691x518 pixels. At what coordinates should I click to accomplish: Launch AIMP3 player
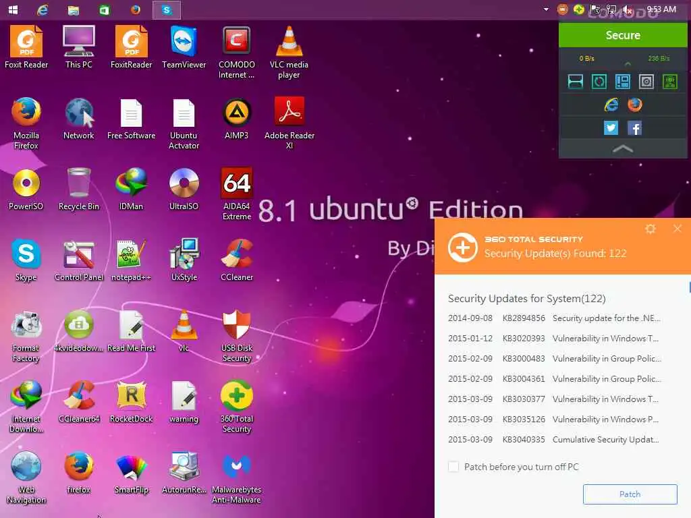coord(237,118)
